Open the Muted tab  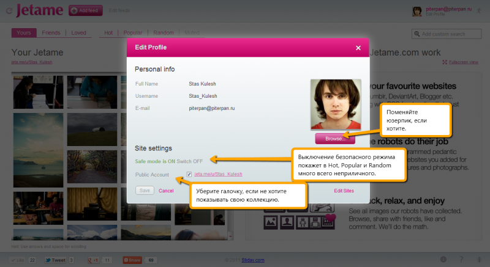pyautogui.click(x=192, y=33)
